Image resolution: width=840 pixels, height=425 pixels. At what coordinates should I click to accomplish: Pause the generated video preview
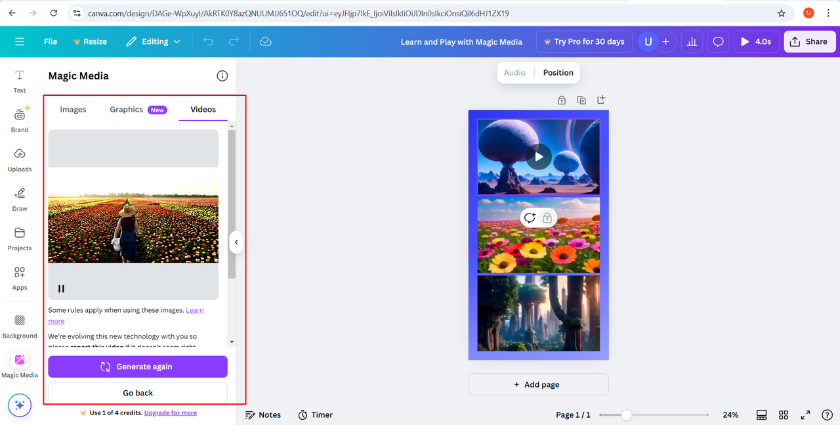[61, 288]
